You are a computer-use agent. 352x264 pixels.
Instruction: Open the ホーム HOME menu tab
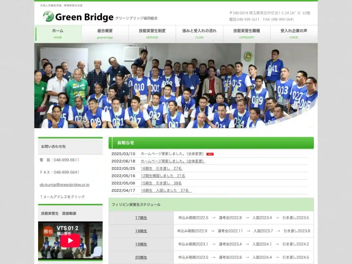(58, 34)
